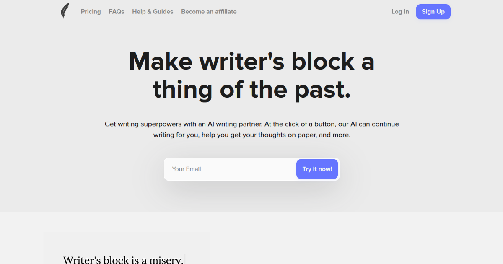
Task: Click the email signup form area
Action: 251,169
